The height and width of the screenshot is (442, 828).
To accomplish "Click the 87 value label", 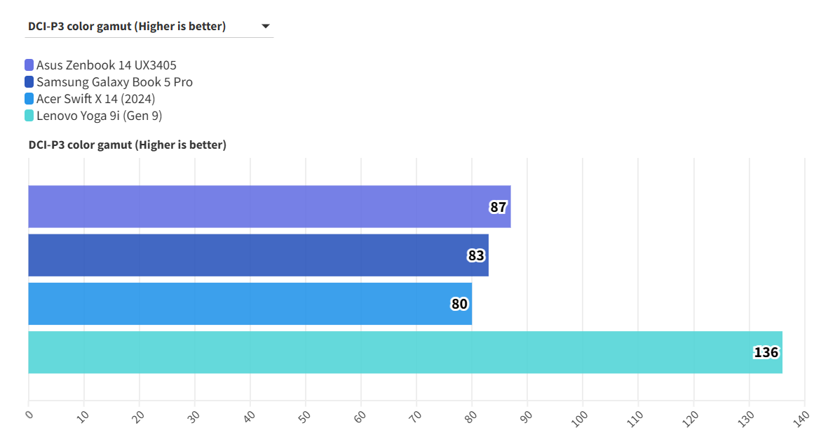I will (x=498, y=207).
